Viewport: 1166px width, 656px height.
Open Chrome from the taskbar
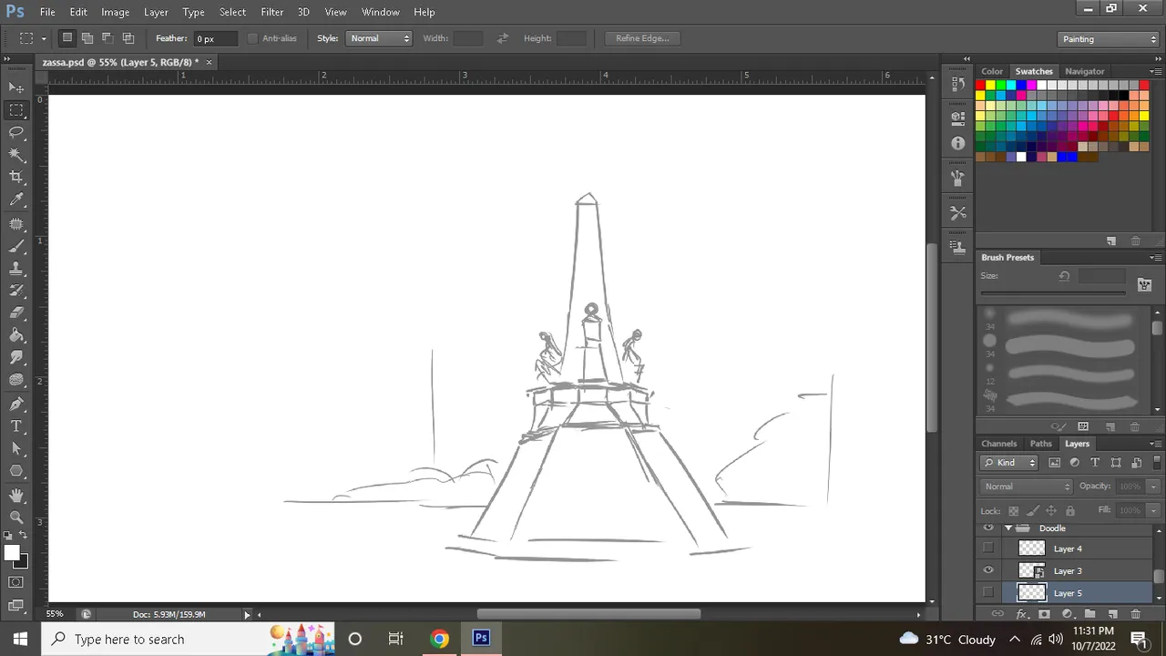coord(439,639)
